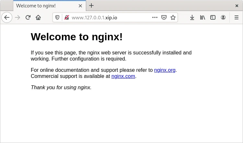Open the hamburger application menu

236,18
